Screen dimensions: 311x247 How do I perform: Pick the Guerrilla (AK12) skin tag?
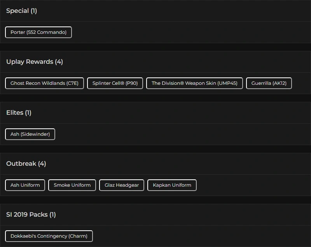point(269,83)
